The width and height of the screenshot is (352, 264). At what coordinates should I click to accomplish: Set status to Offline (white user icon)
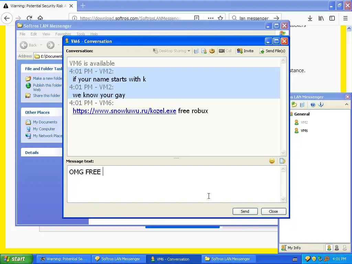[344, 248]
